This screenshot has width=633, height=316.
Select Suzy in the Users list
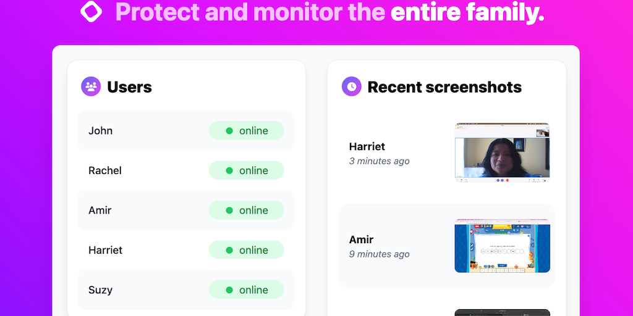[101, 290]
